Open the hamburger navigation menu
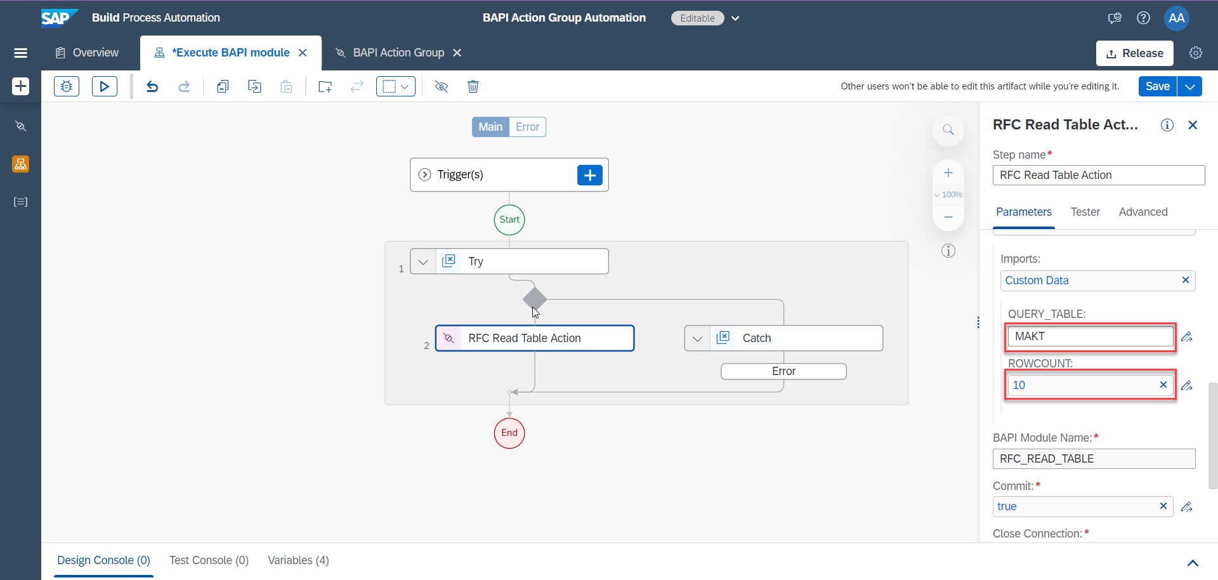This screenshot has width=1218, height=580. (20, 53)
